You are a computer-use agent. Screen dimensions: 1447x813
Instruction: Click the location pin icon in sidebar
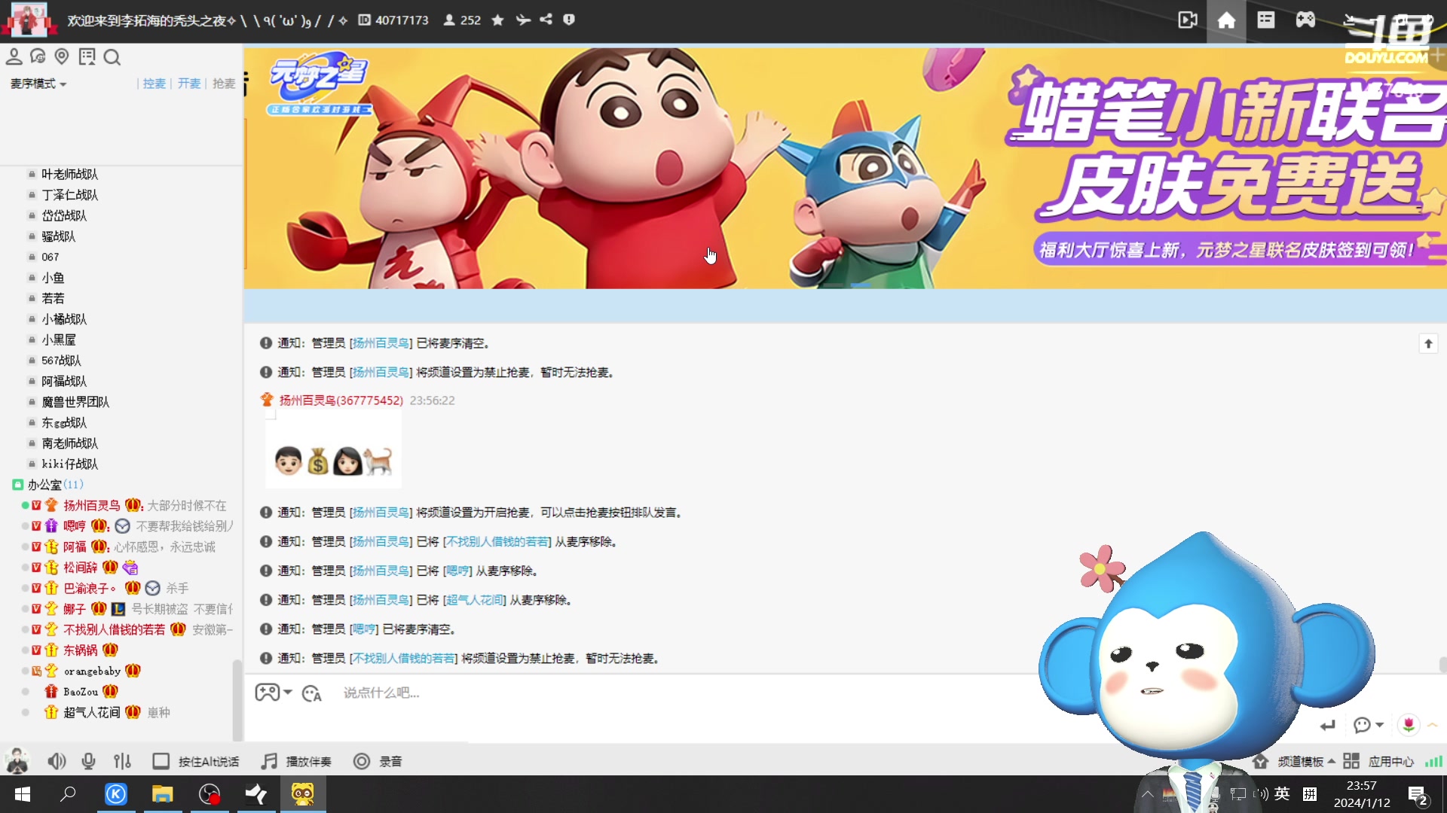pos(62,56)
